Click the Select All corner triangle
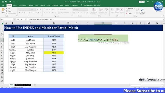This screenshot has height=93, width=165. click(2, 23)
